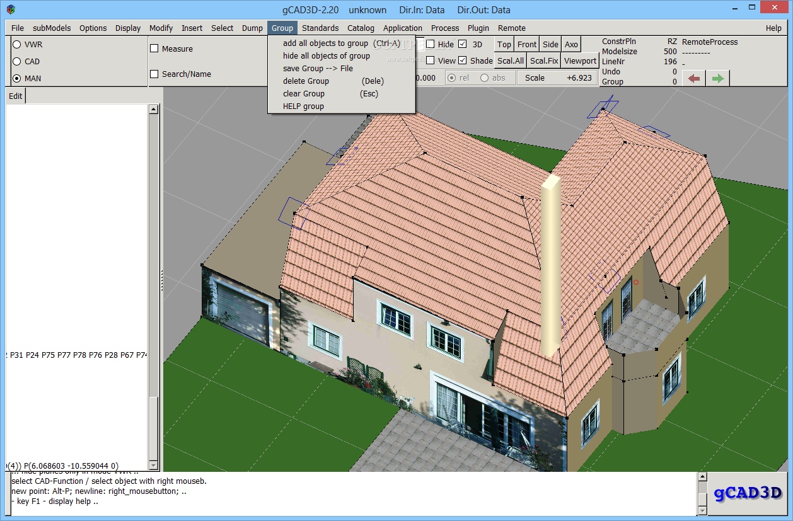This screenshot has height=521, width=793.
Task: Toggle the View checkbox
Action: pyautogui.click(x=430, y=60)
